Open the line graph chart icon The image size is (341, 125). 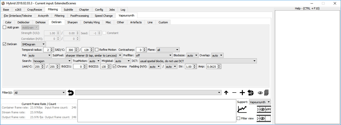[x=242, y=109]
